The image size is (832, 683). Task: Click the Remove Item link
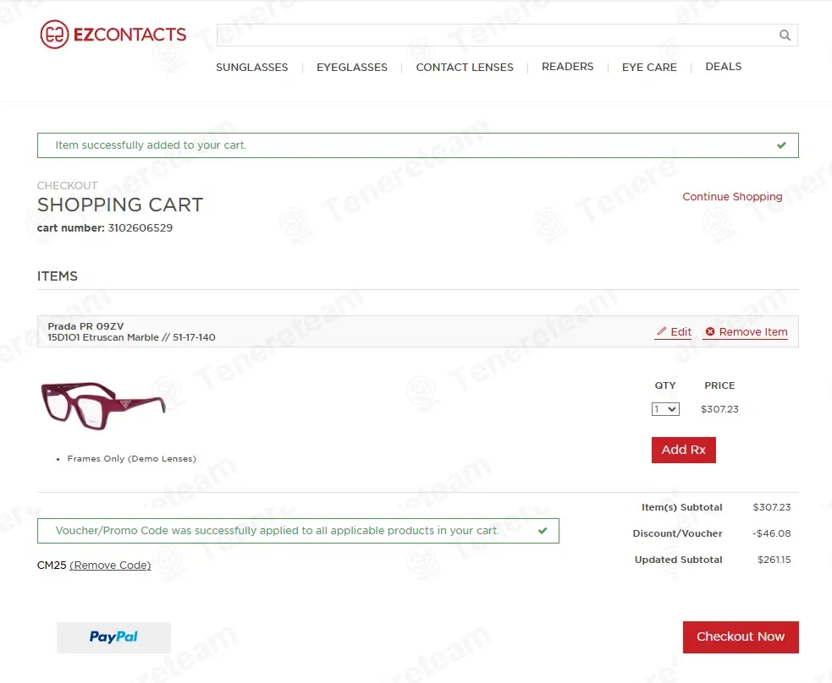coord(746,331)
